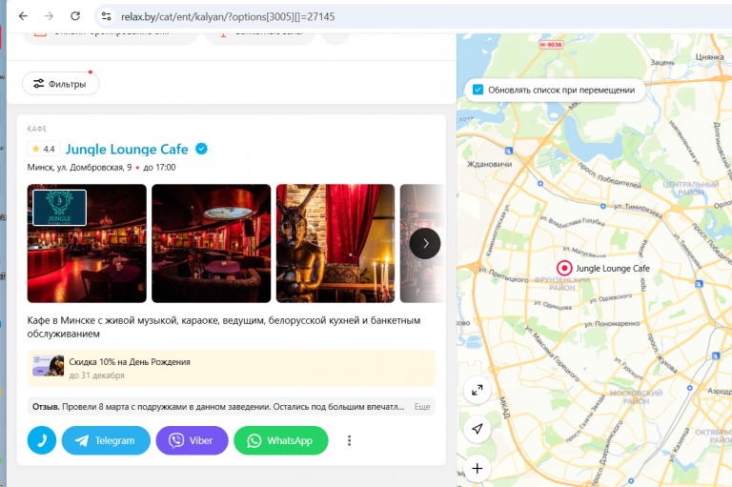Click the 4.4 star rating badge

[44, 149]
